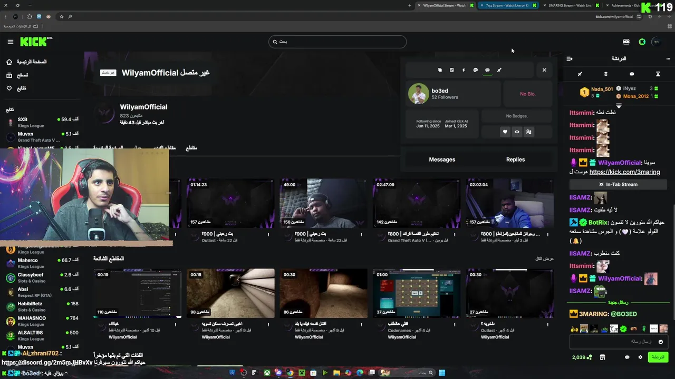Screen dimensions: 675x379
Task: Switch to the Replies tab
Action: [x=515, y=159]
